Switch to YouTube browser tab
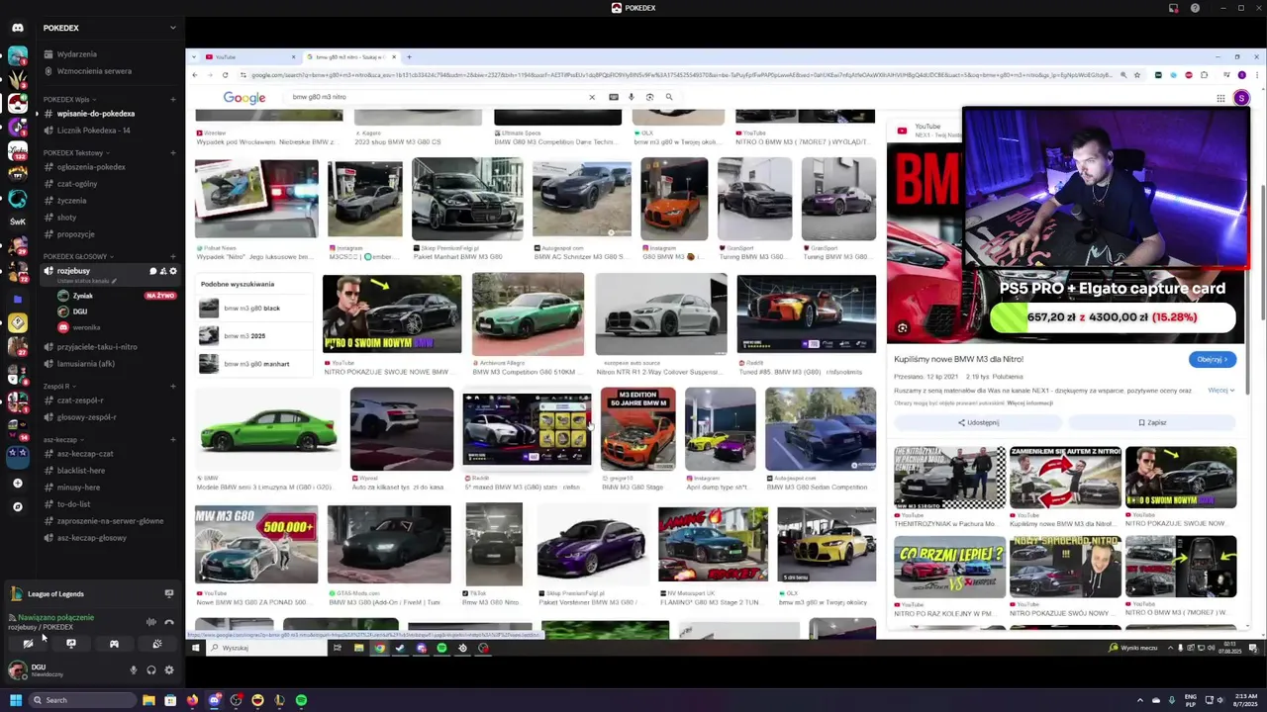This screenshot has height=712, width=1267. tap(247, 57)
